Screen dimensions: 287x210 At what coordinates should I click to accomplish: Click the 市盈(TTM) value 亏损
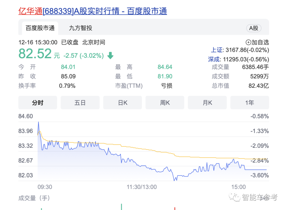(167, 86)
